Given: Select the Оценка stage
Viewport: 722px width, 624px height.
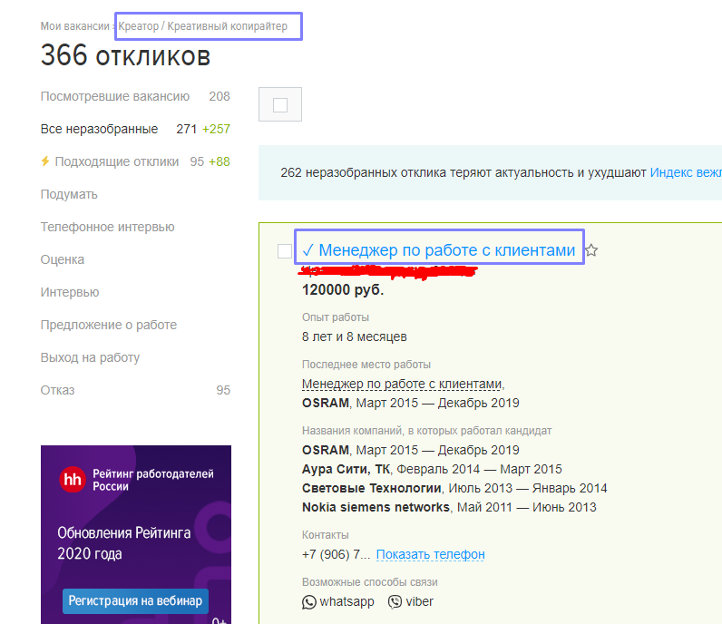Looking at the screenshot, I should point(63,259).
